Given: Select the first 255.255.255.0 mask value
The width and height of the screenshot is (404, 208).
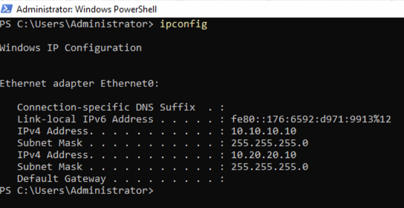Looking at the screenshot, I should (269, 143).
